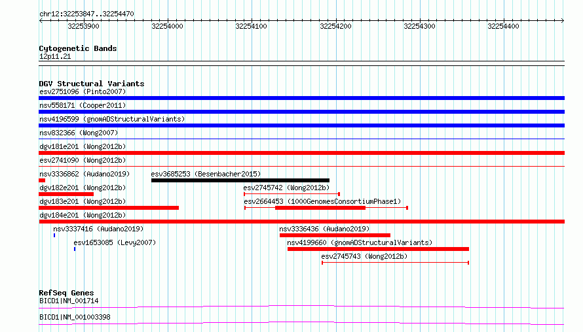Select the blue bar under esv2751096
This screenshot has width=583, height=332.
301,98
